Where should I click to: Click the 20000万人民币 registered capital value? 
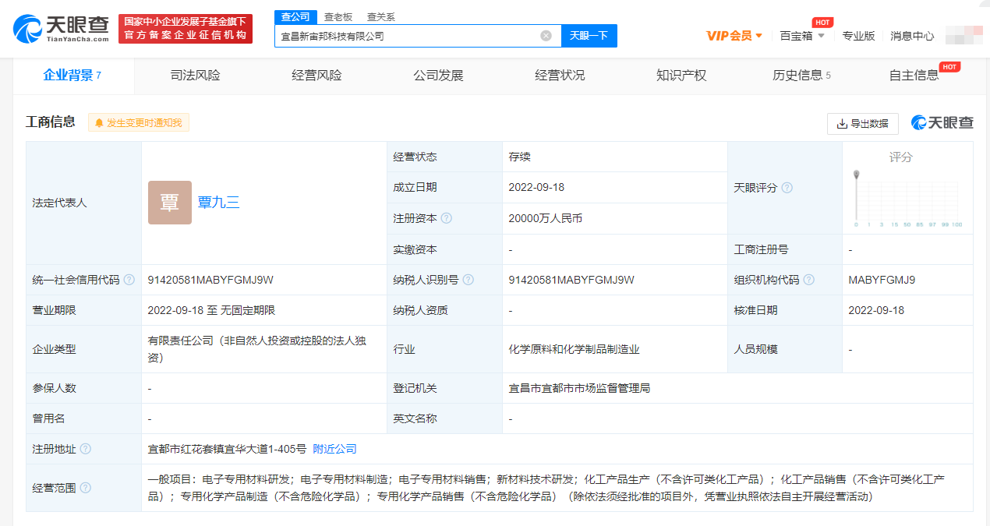coord(546,219)
